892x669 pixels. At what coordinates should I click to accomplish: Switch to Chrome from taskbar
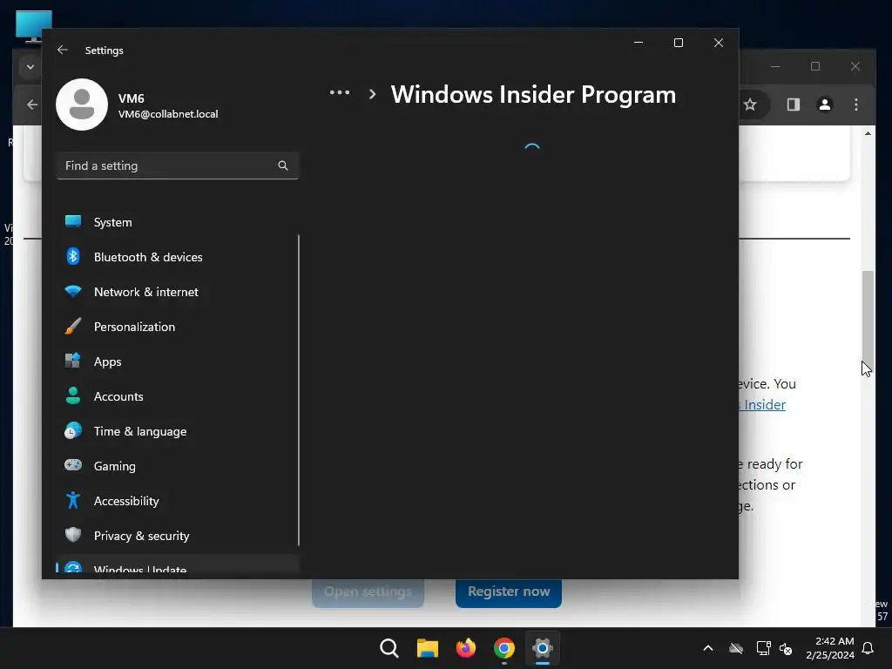click(504, 648)
